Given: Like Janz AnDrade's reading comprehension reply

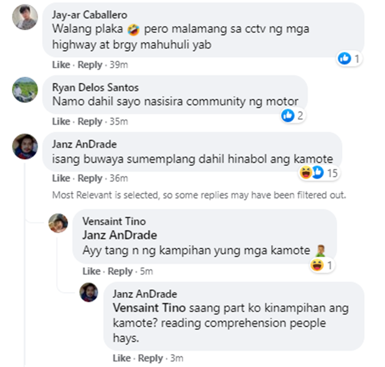Looking at the screenshot, I should coord(122,358).
